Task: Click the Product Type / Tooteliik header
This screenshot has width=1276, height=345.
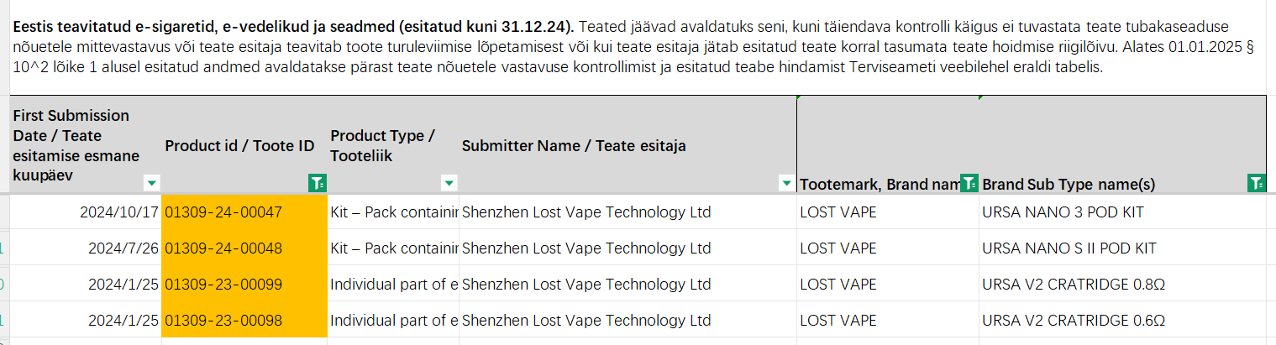Action: pyautogui.click(x=383, y=145)
